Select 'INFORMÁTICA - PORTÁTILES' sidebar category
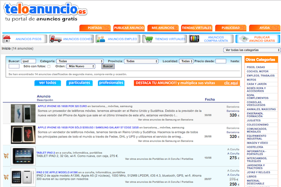The height and width of the screenshot is (187, 281). coord(257,153)
